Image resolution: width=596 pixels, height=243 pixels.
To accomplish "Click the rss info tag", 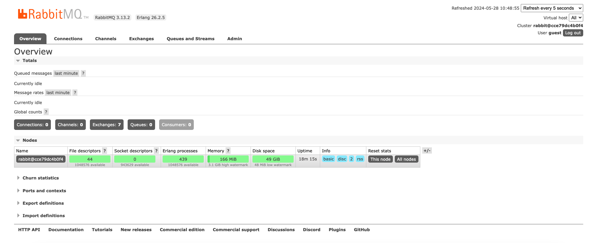I will [x=360, y=159].
